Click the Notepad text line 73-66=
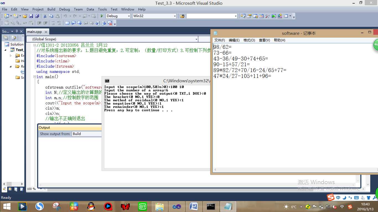This screenshot has width=378, height=212. [222, 53]
